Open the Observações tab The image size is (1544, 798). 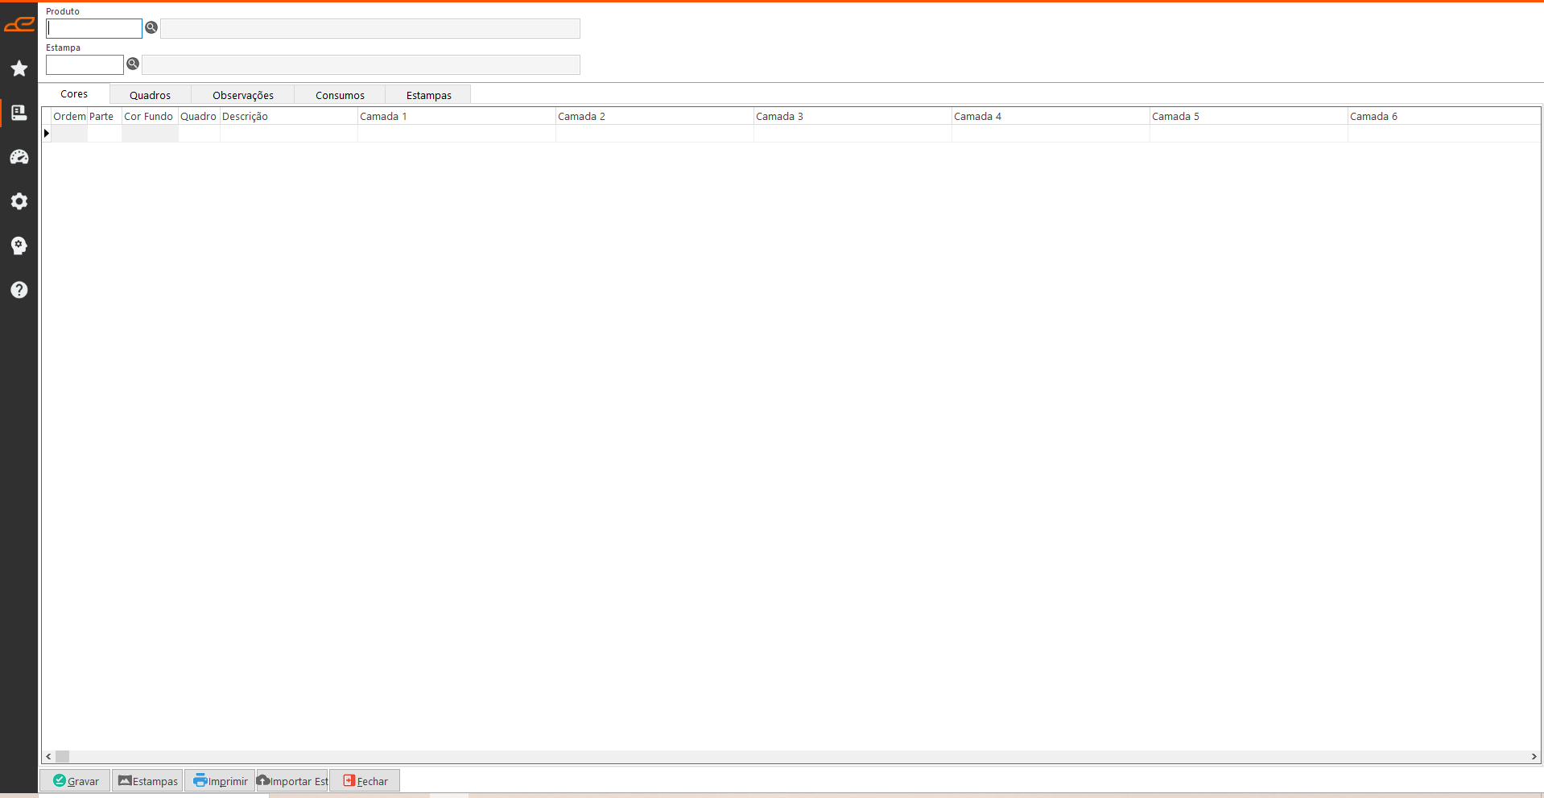pos(242,95)
